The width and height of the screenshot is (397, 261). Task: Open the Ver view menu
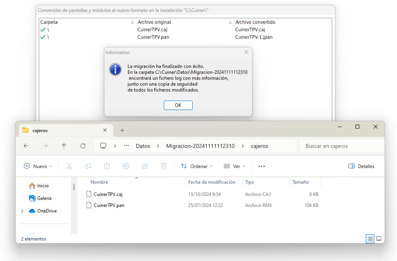[x=234, y=166]
